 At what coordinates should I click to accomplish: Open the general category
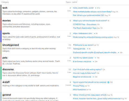pos(7,95)
